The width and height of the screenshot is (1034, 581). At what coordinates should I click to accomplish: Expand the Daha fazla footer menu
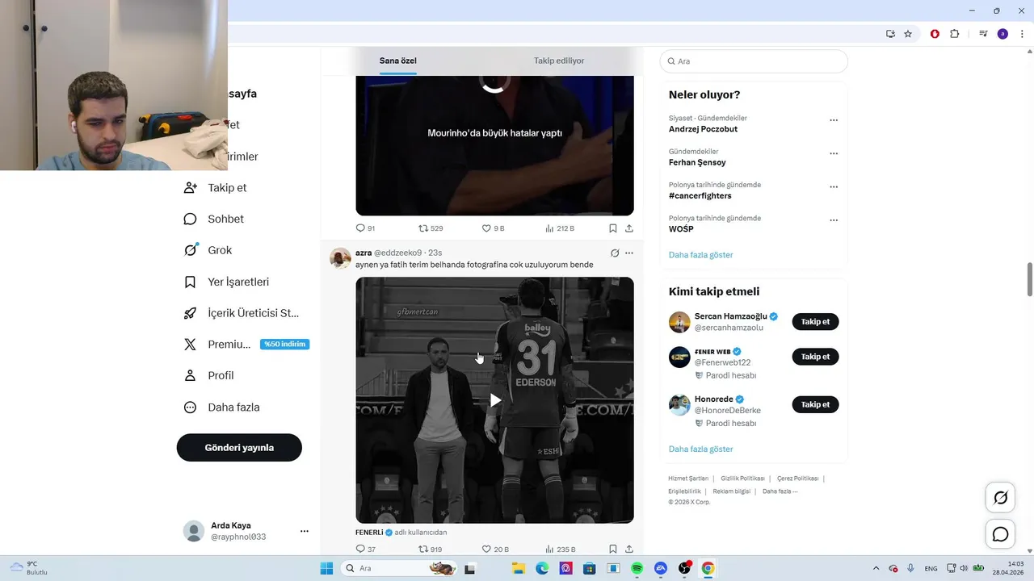[x=780, y=491]
